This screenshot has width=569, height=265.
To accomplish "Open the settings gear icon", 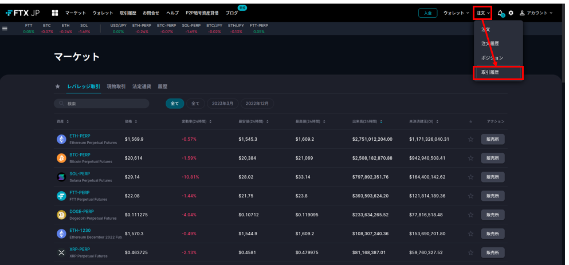I will coord(511,13).
